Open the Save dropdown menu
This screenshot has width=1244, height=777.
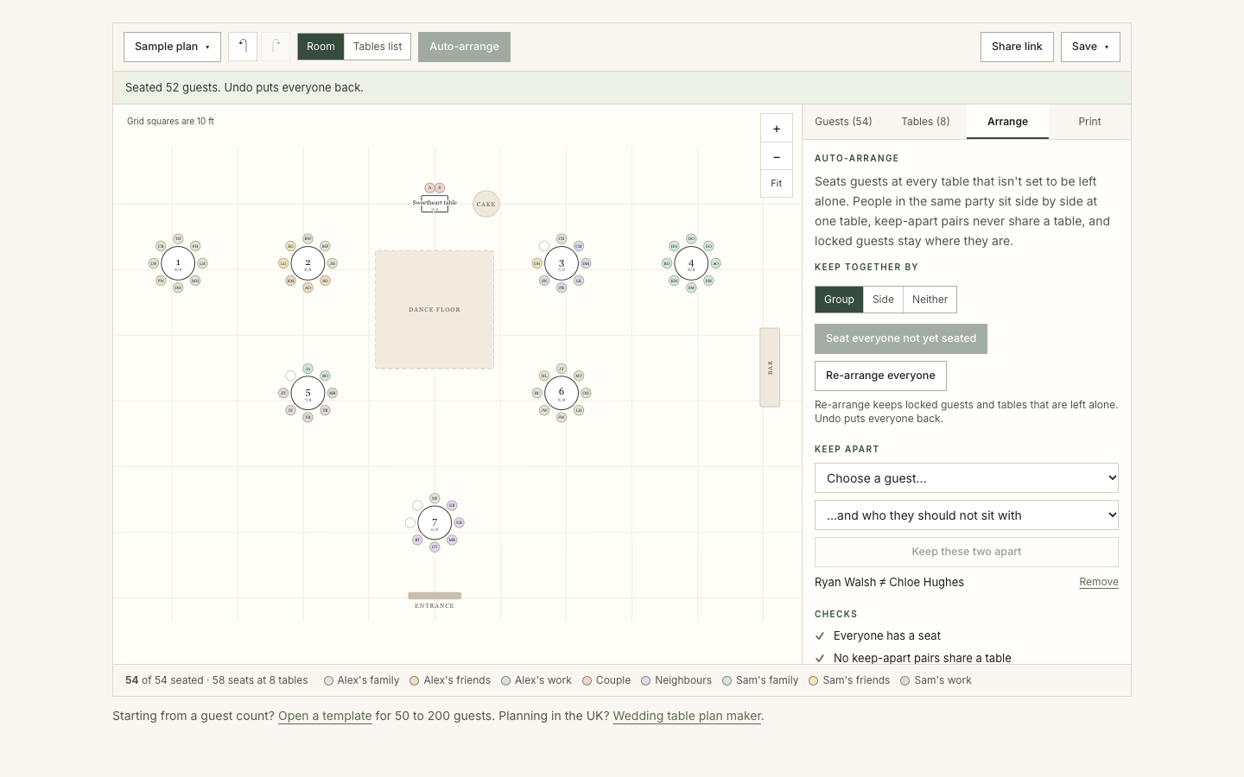coord(1090,47)
